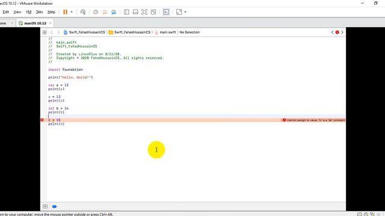The height and width of the screenshot is (216, 385).
Task: Revert to previous snapshot icon
Action: coord(105,12)
